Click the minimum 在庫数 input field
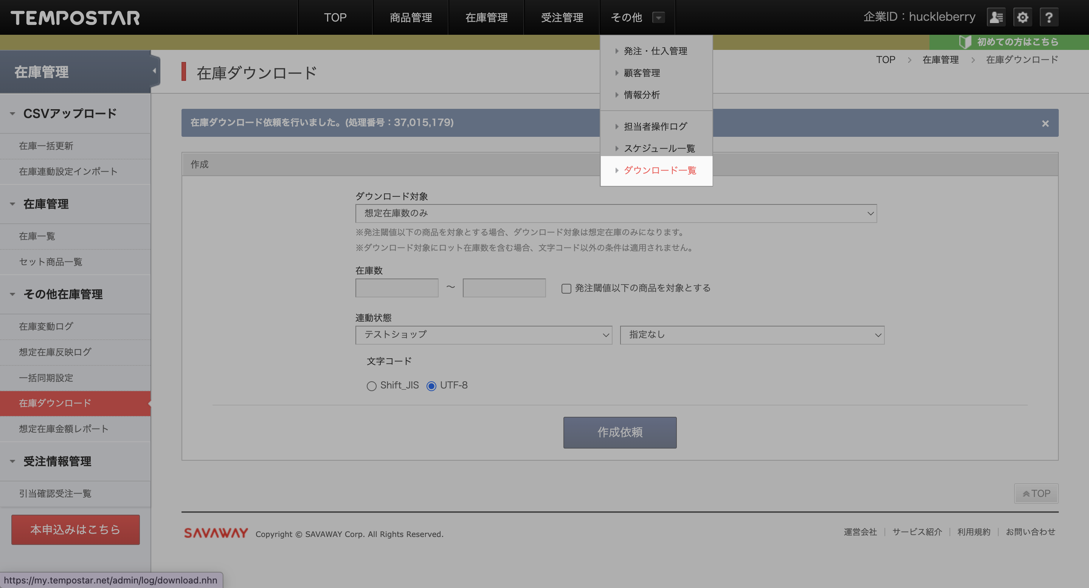Screen dimensions: 1089x588 pos(397,288)
